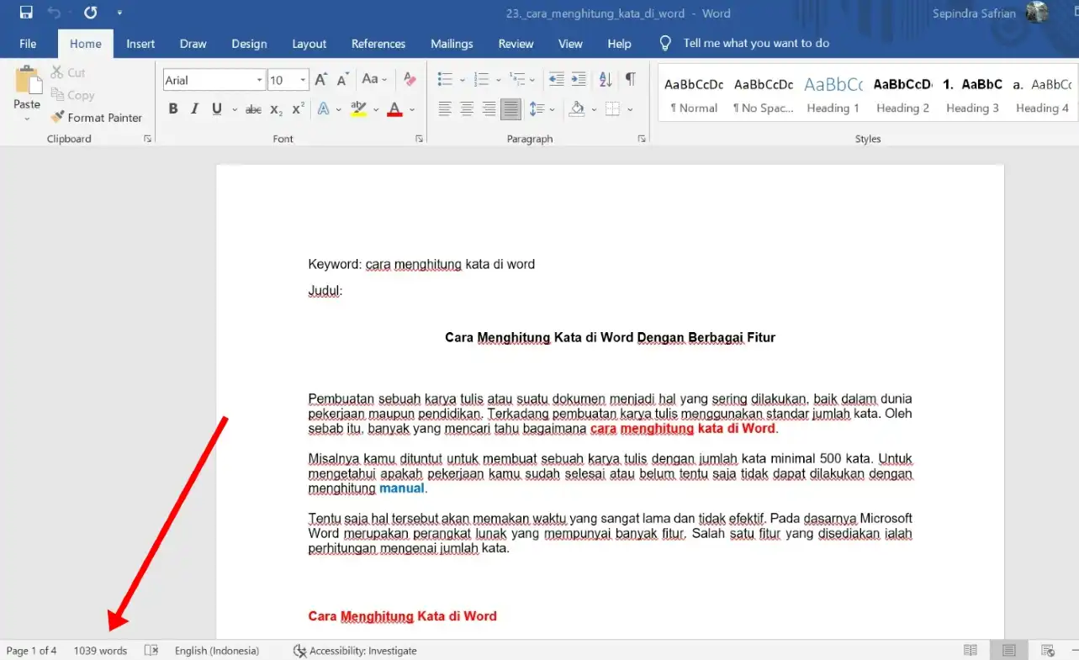Increase the paragraph indent
Viewport: 1079px width, 660px height.
coord(579,80)
